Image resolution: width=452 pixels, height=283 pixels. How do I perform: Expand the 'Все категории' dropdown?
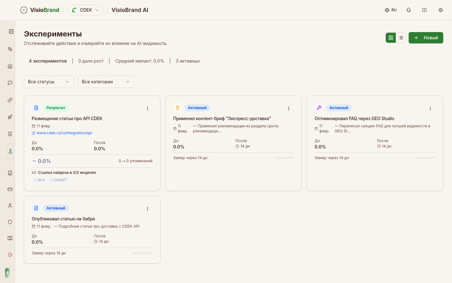[106, 82]
